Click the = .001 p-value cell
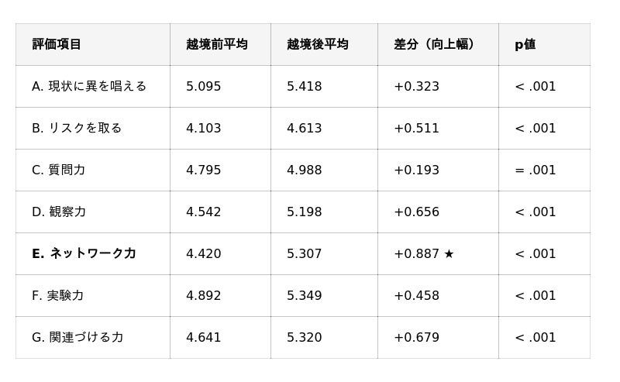620x382 pixels. [x=536, y=170]
